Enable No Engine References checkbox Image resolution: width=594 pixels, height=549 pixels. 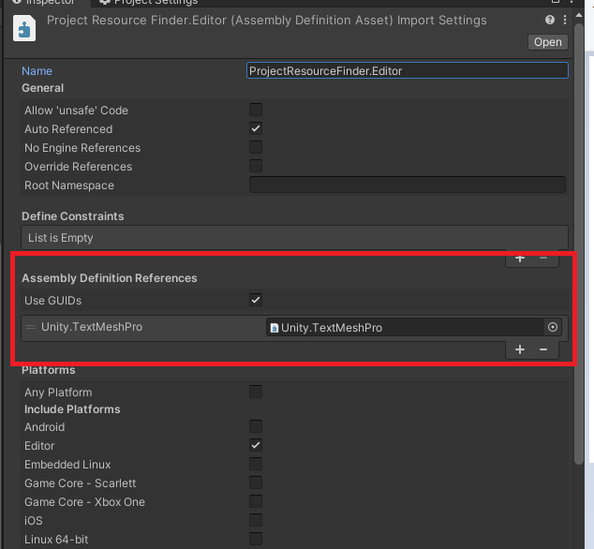tap(256, 147)
